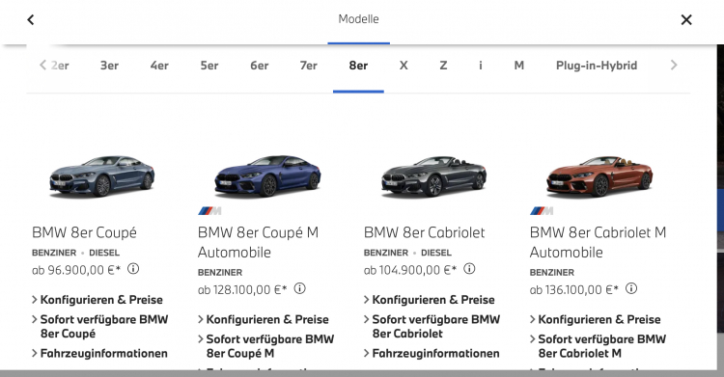Open the info icon beside 136.100,00 € price
This screenshot has height=377, width=724.
631,288
